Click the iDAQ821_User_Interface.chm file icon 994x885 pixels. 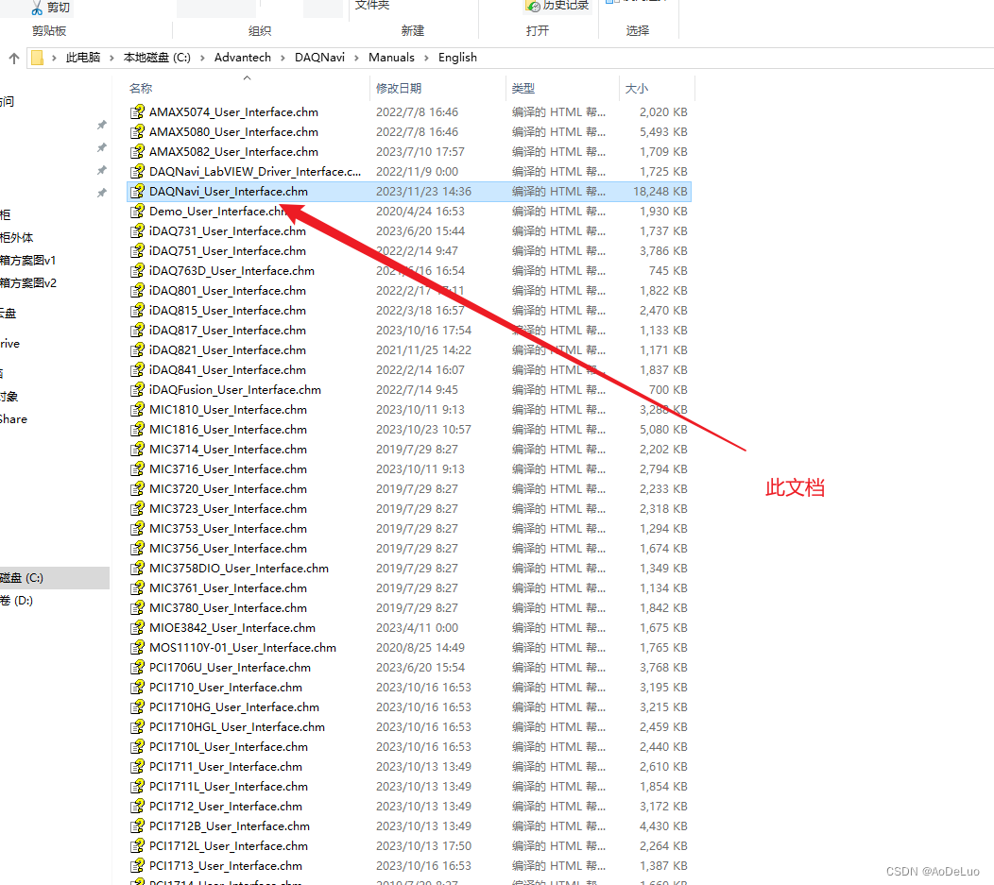[x=138, y=350]
